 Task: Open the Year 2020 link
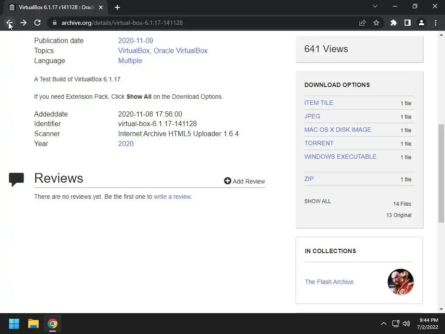click(x=126, y=144)
